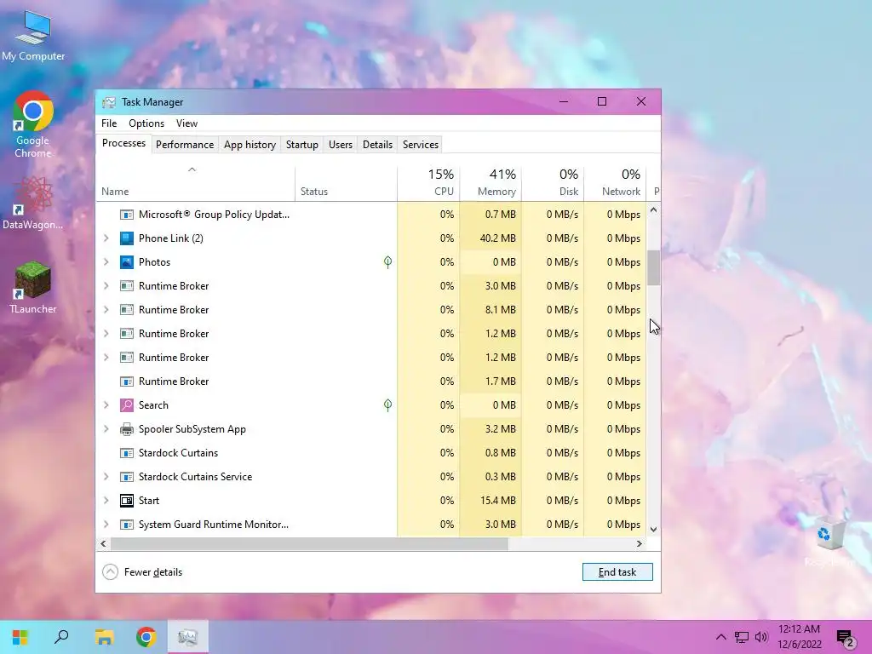Screen dimensions: 872x654
Task: Select the Runtime Broker row using 1.7 MB
Action: pyautogui.click(x=371, y=381)
